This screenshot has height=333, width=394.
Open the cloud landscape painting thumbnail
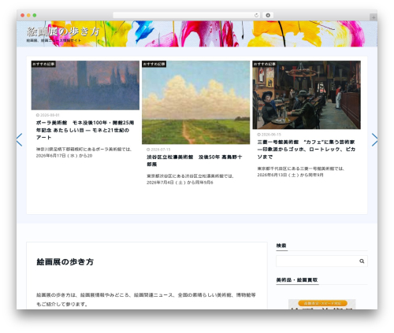coord(196,102)
